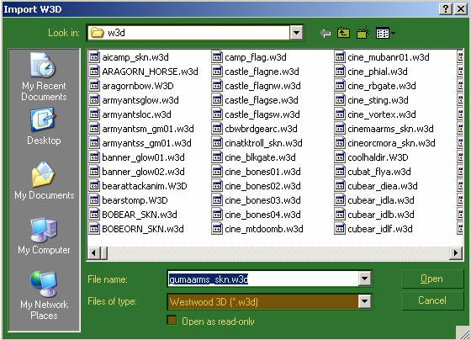Viewport: 471px width, 340px height.
Task: Click the horizontal scrollbar track
Action: [278, 252]
